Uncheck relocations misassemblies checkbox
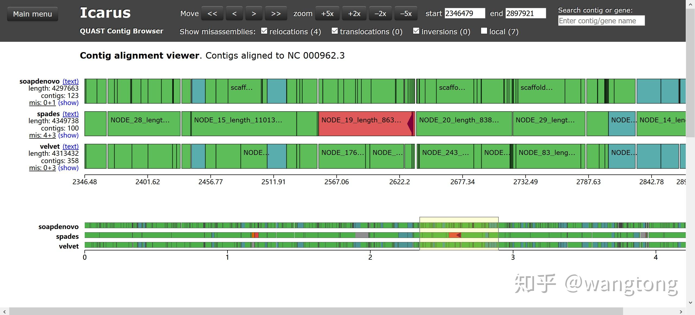Image resolution: width=695 pixels, height=315 pixels. click(x=264, y=31)
